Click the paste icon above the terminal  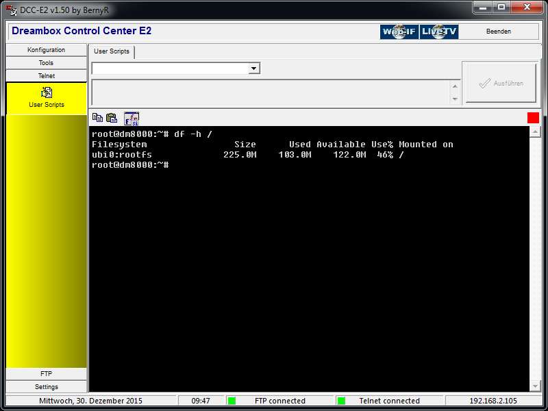[x=112, y=118]
